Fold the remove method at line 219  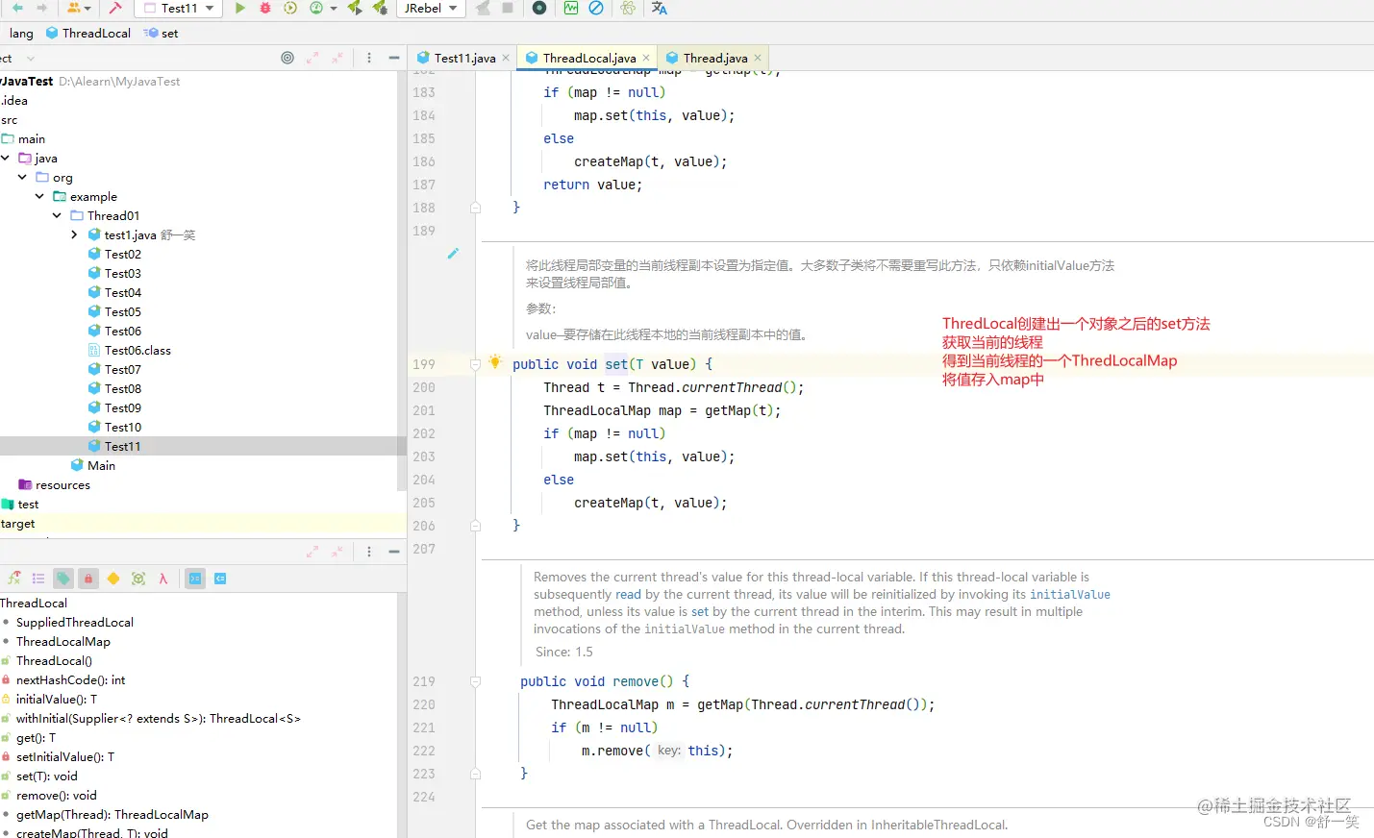point(475,681)
